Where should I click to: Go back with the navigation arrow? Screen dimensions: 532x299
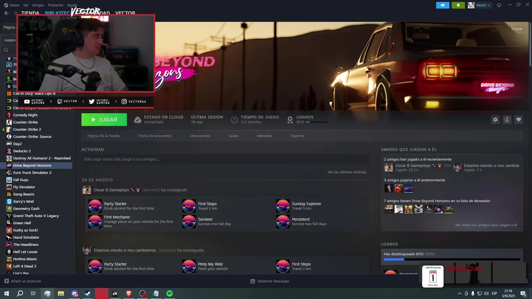coord(6,13)
